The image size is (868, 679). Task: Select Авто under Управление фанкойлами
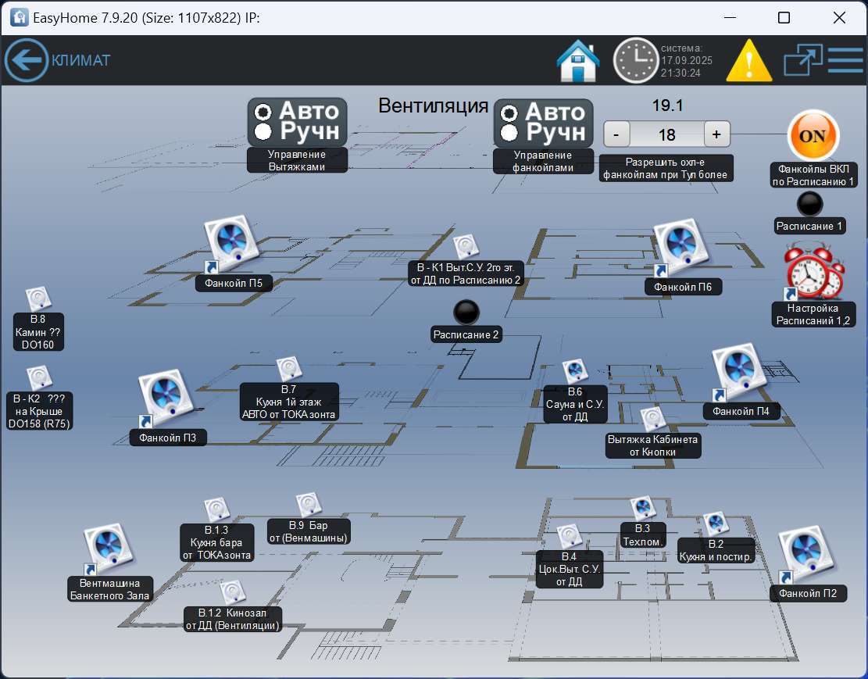tap(511, 113)
